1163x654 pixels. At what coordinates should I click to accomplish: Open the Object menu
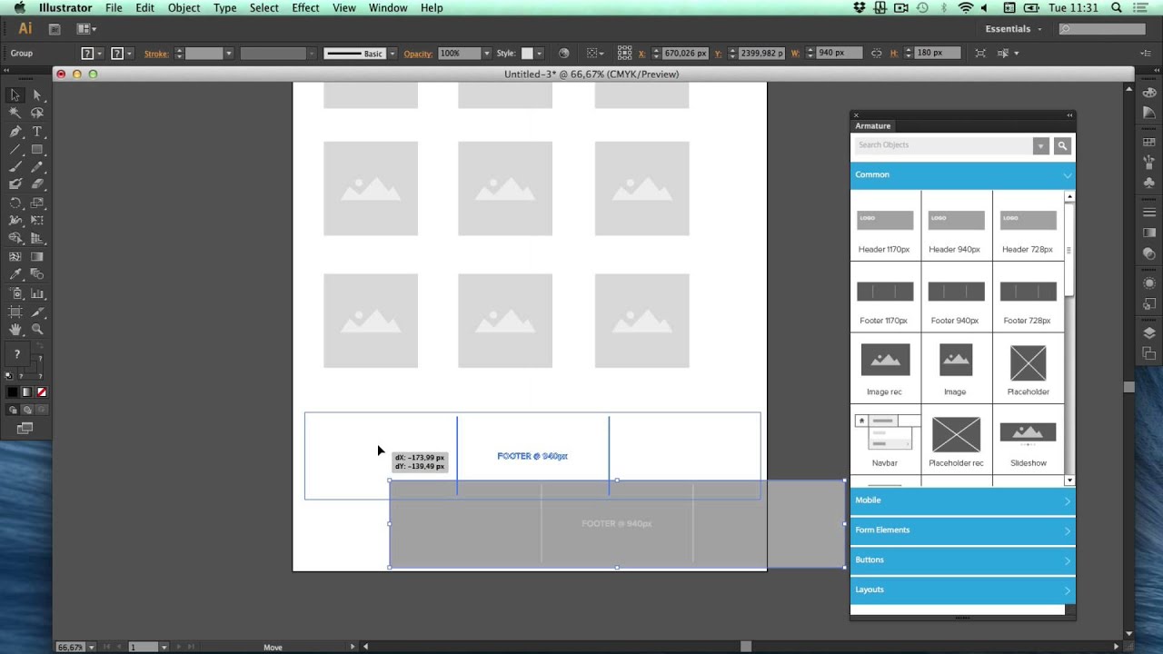pyautogui.click(x=184, y=8)
